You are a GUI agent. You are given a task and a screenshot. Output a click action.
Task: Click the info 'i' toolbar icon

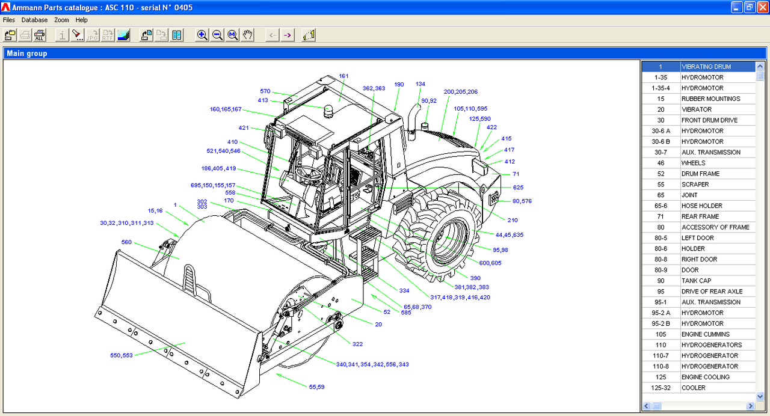point(62,35)
